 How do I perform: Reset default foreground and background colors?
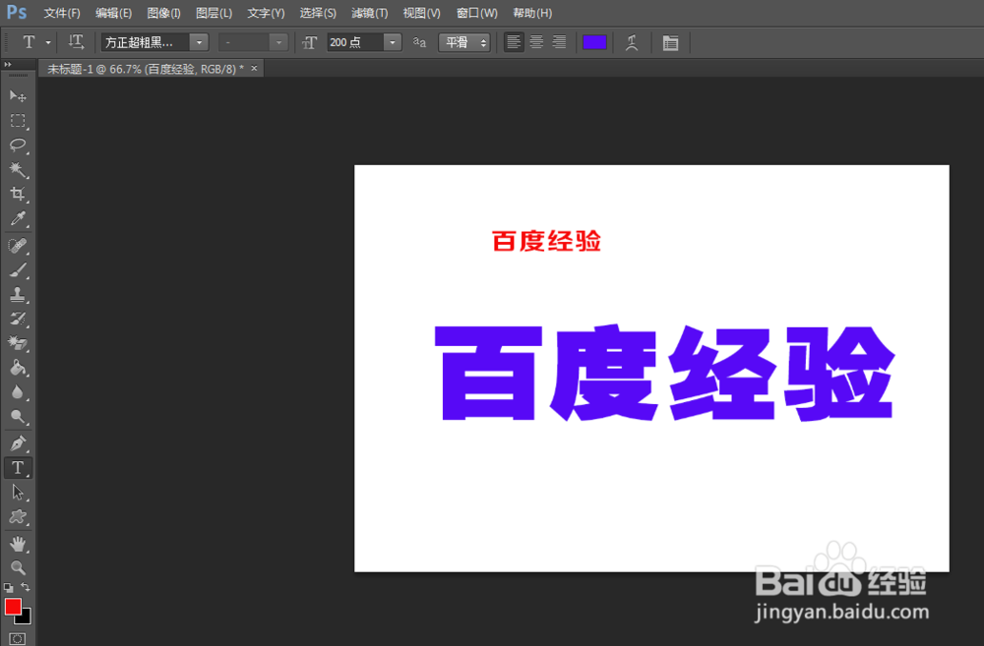8,586
